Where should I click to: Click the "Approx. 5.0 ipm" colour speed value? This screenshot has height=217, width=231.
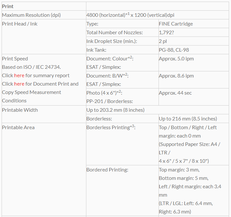click(x=176, y=59)
